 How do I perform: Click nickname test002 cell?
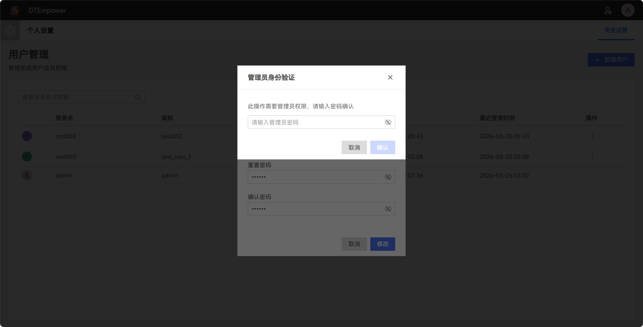[x=172, y=136]
